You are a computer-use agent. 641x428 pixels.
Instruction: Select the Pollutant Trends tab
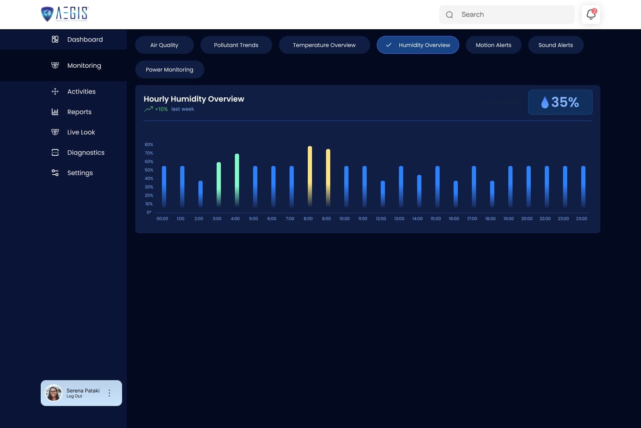point(236,45)
